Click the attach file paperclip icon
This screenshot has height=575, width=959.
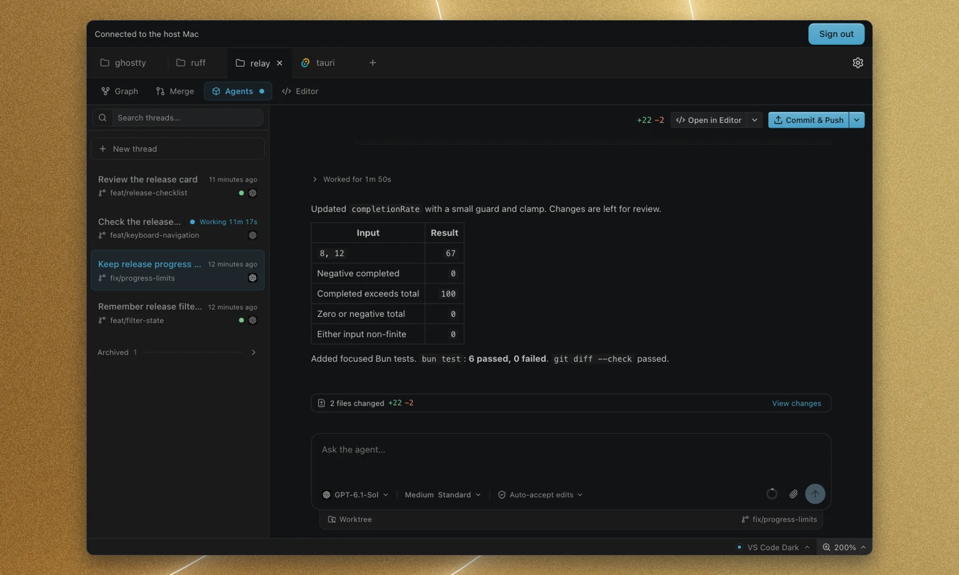pos(794,494)
